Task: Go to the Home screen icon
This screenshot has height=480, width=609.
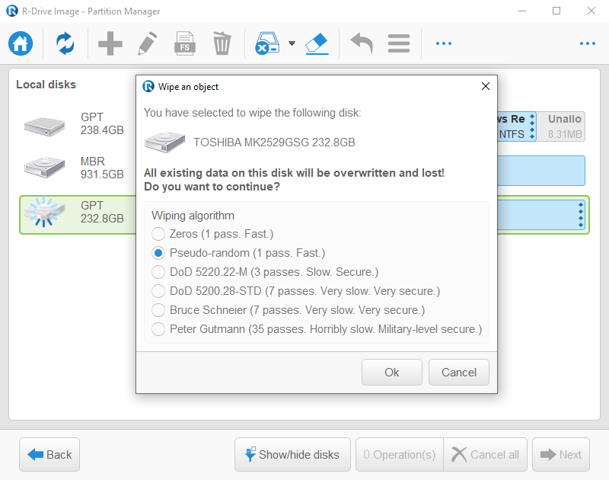Action: click(x=21, y=43)
